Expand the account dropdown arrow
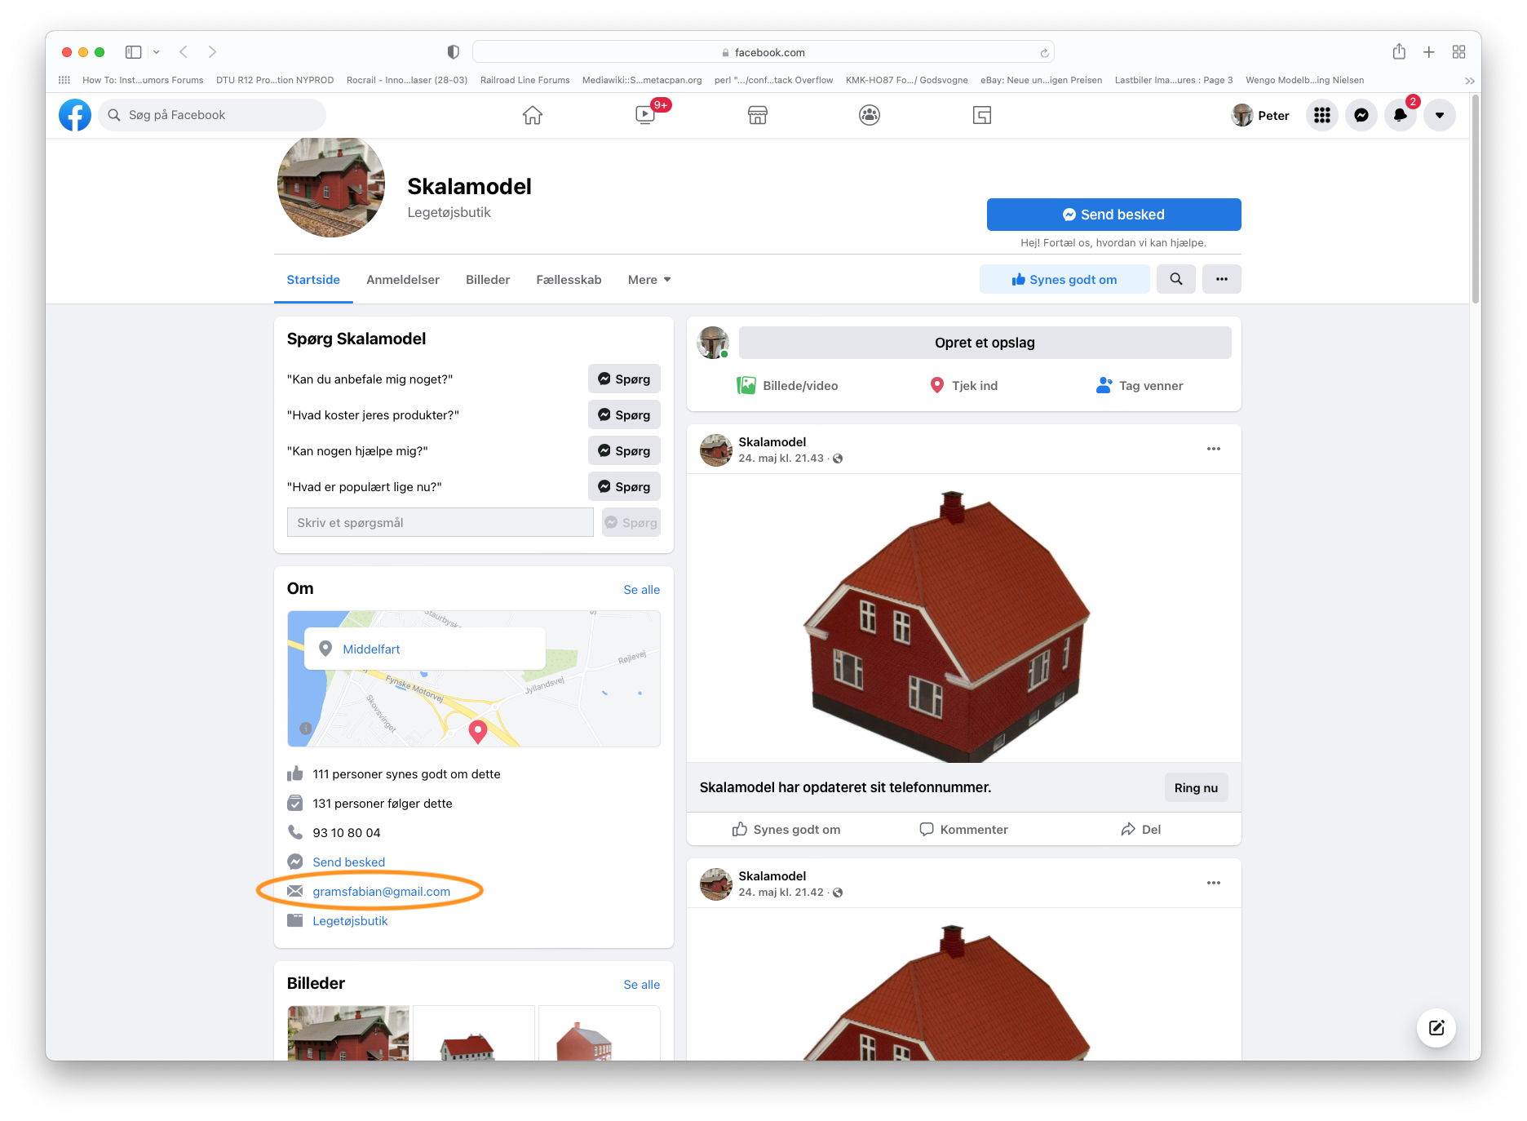The width and height of the screenshot is (1527, 1121). tap(1440, 115)
